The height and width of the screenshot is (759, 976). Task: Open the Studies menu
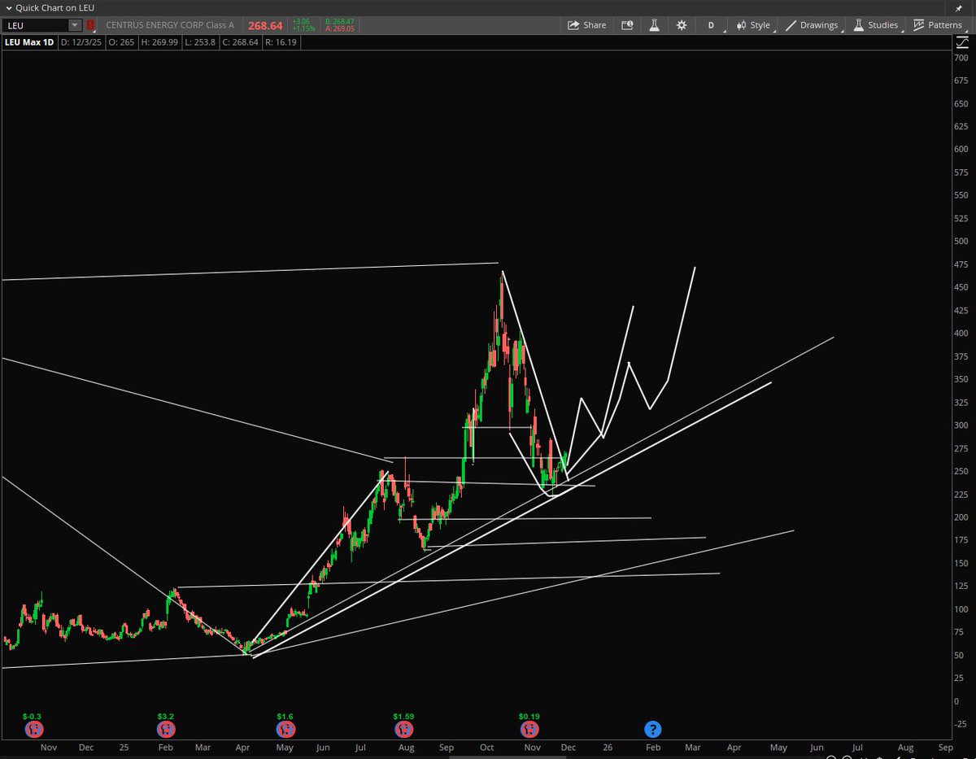click(883, 25)
